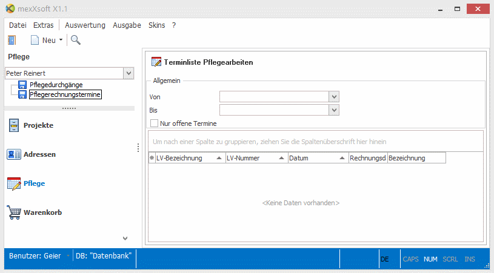Screen dimensions: 494x273
Task: Click the door/exit icon in toolbar
Action: (x=12, y=40)
